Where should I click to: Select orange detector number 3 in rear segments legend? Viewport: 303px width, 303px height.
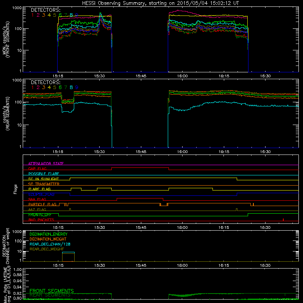(x=44, y=87)
